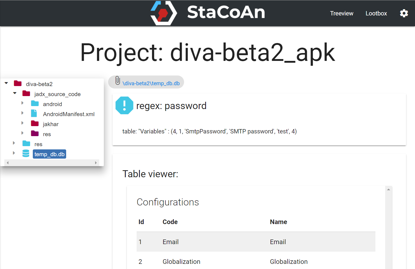415x269 pixels.
Task: Expand the android folder arrow
Action: click(x=22, y=103)
